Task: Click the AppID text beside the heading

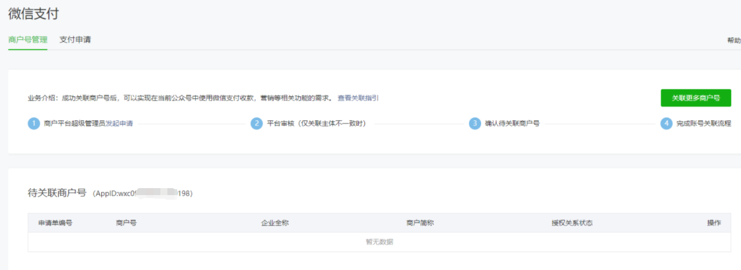Action: (142, 193)
